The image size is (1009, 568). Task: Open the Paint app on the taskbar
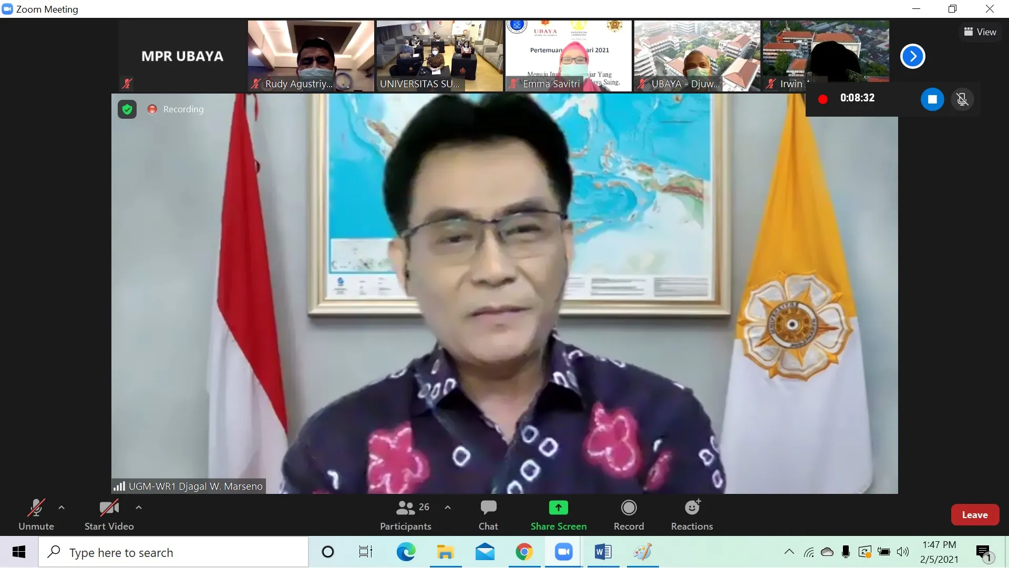click(x=642, y=552)
